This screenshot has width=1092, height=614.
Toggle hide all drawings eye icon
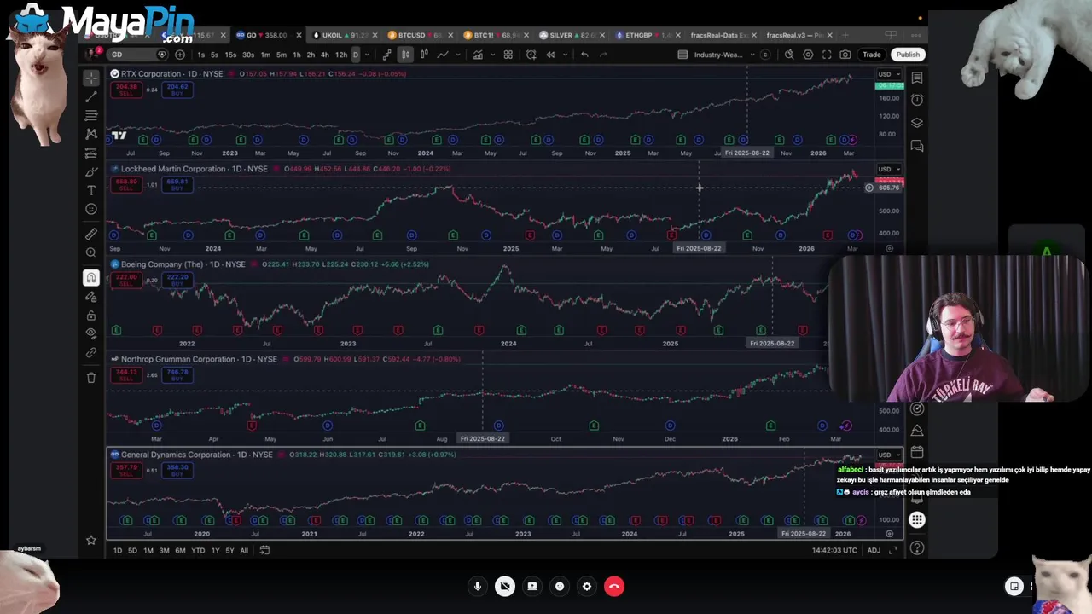91,333
